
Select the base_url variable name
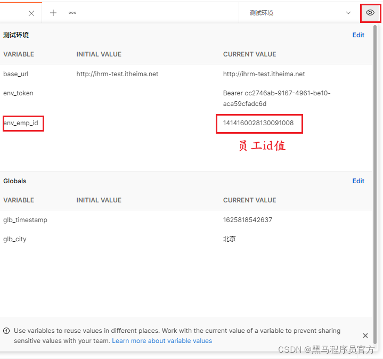point(15,74)
